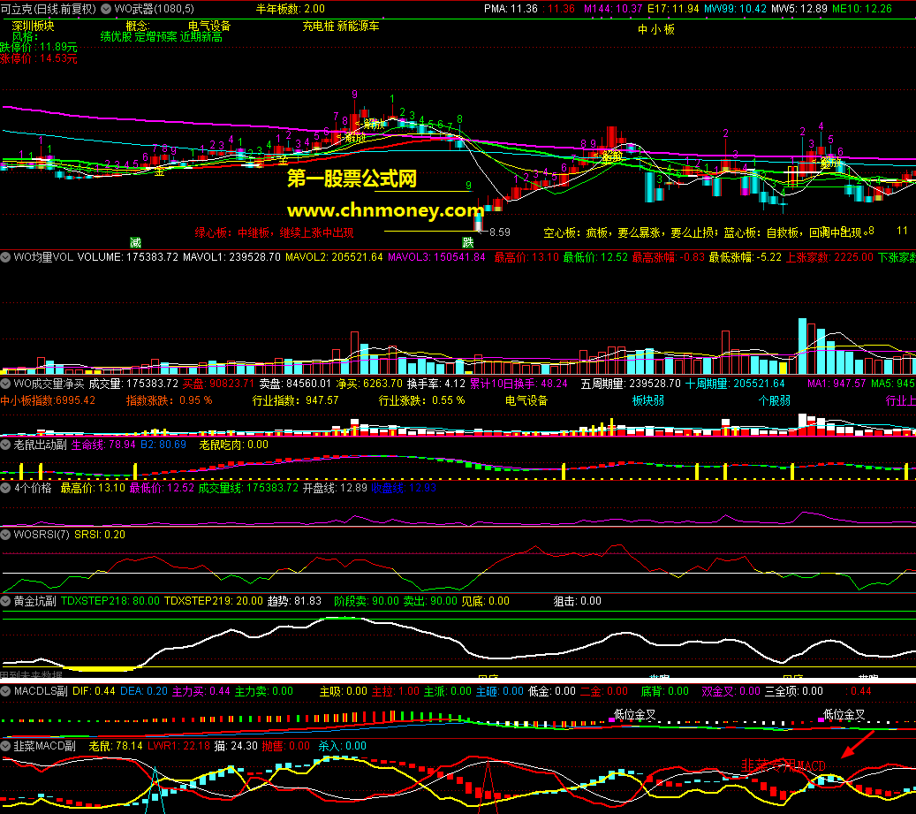Image resolution: width=916 pixels, height=814 pixels.
Task: Click the 半年板数: 2.00 value
Action: pos(291,9)
